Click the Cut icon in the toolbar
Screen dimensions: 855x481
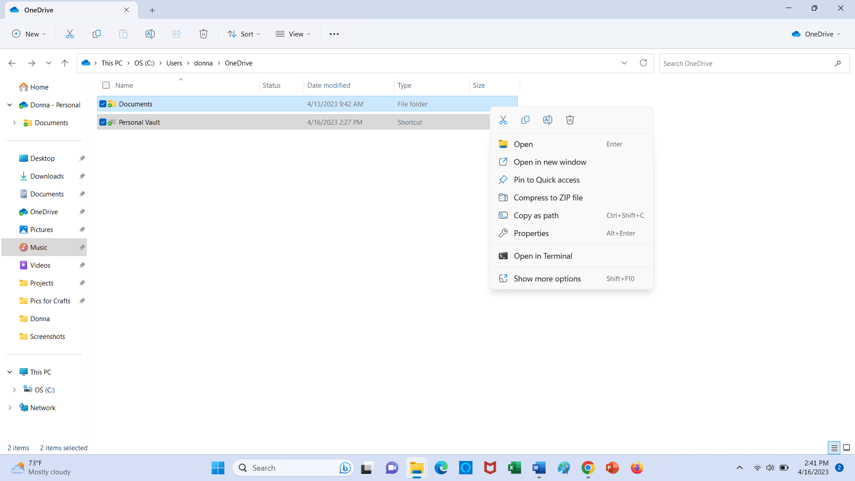[70, 34]
